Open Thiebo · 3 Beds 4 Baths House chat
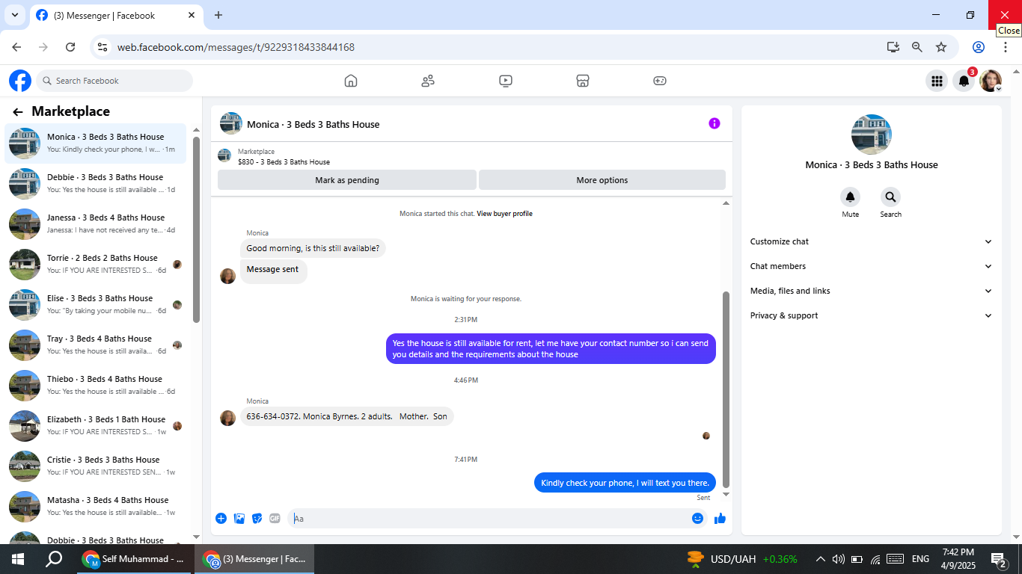Viewport: 1022px width, 574px height. [x=96, y=385]
